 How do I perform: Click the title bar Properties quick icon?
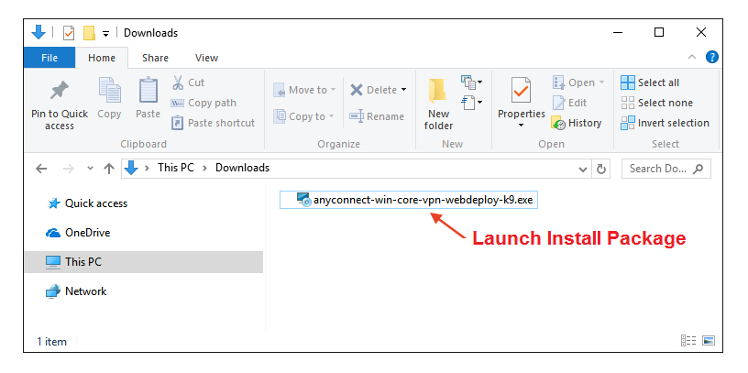coord(69,33)
